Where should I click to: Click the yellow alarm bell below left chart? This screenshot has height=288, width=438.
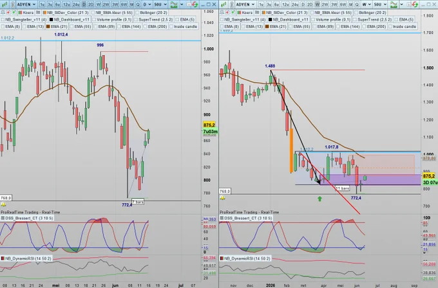click(3, 204)
